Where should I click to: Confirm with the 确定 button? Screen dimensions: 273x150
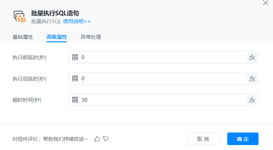243,139
